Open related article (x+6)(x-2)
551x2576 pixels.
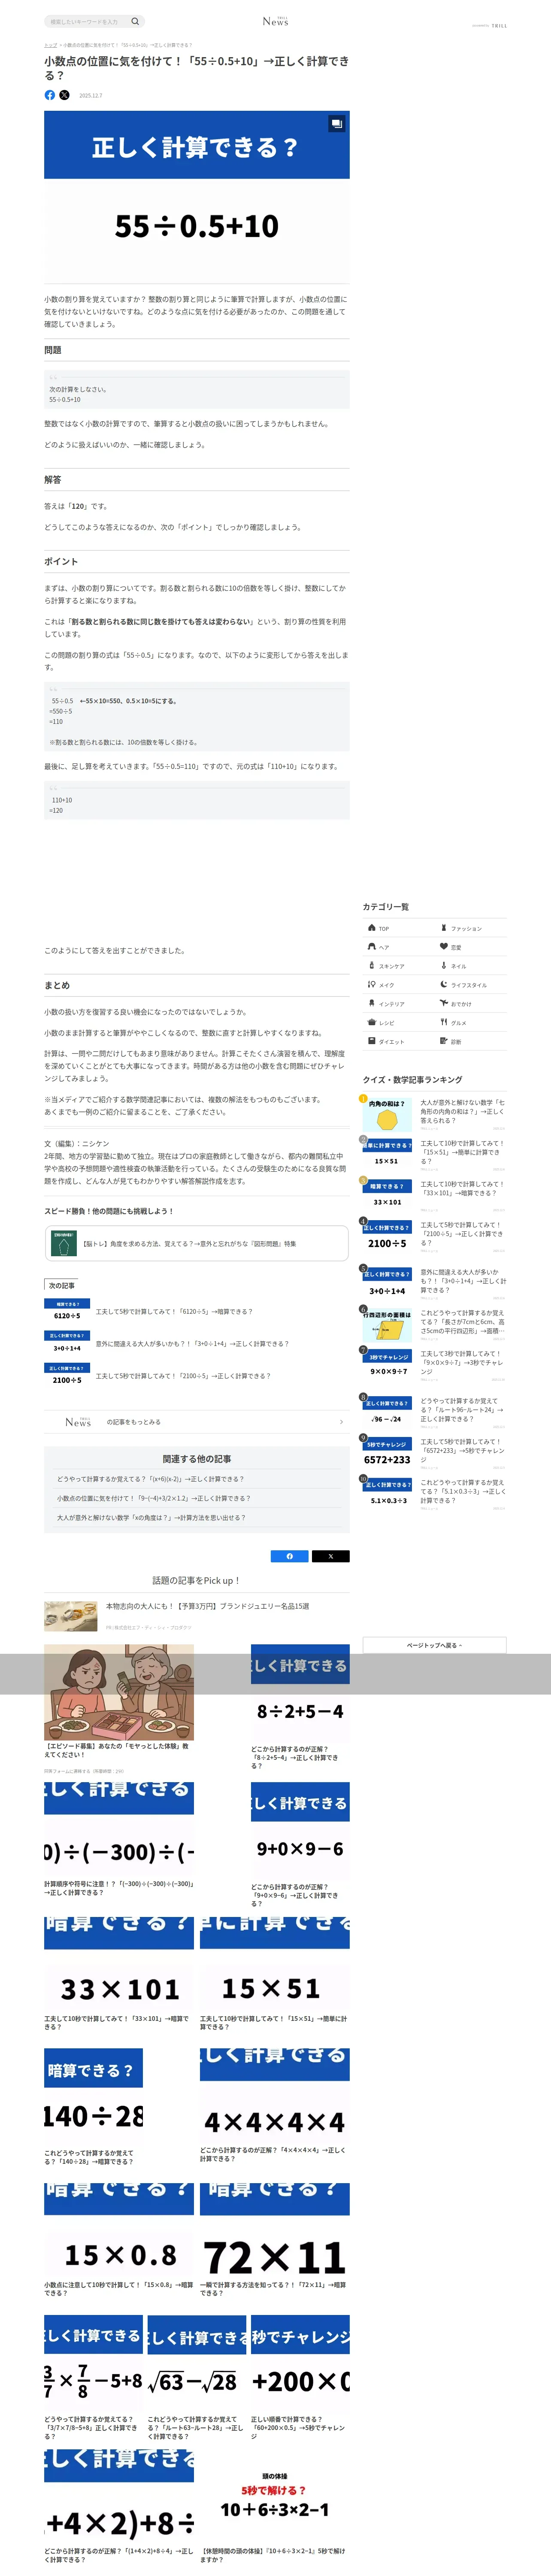pos(150,1478)
